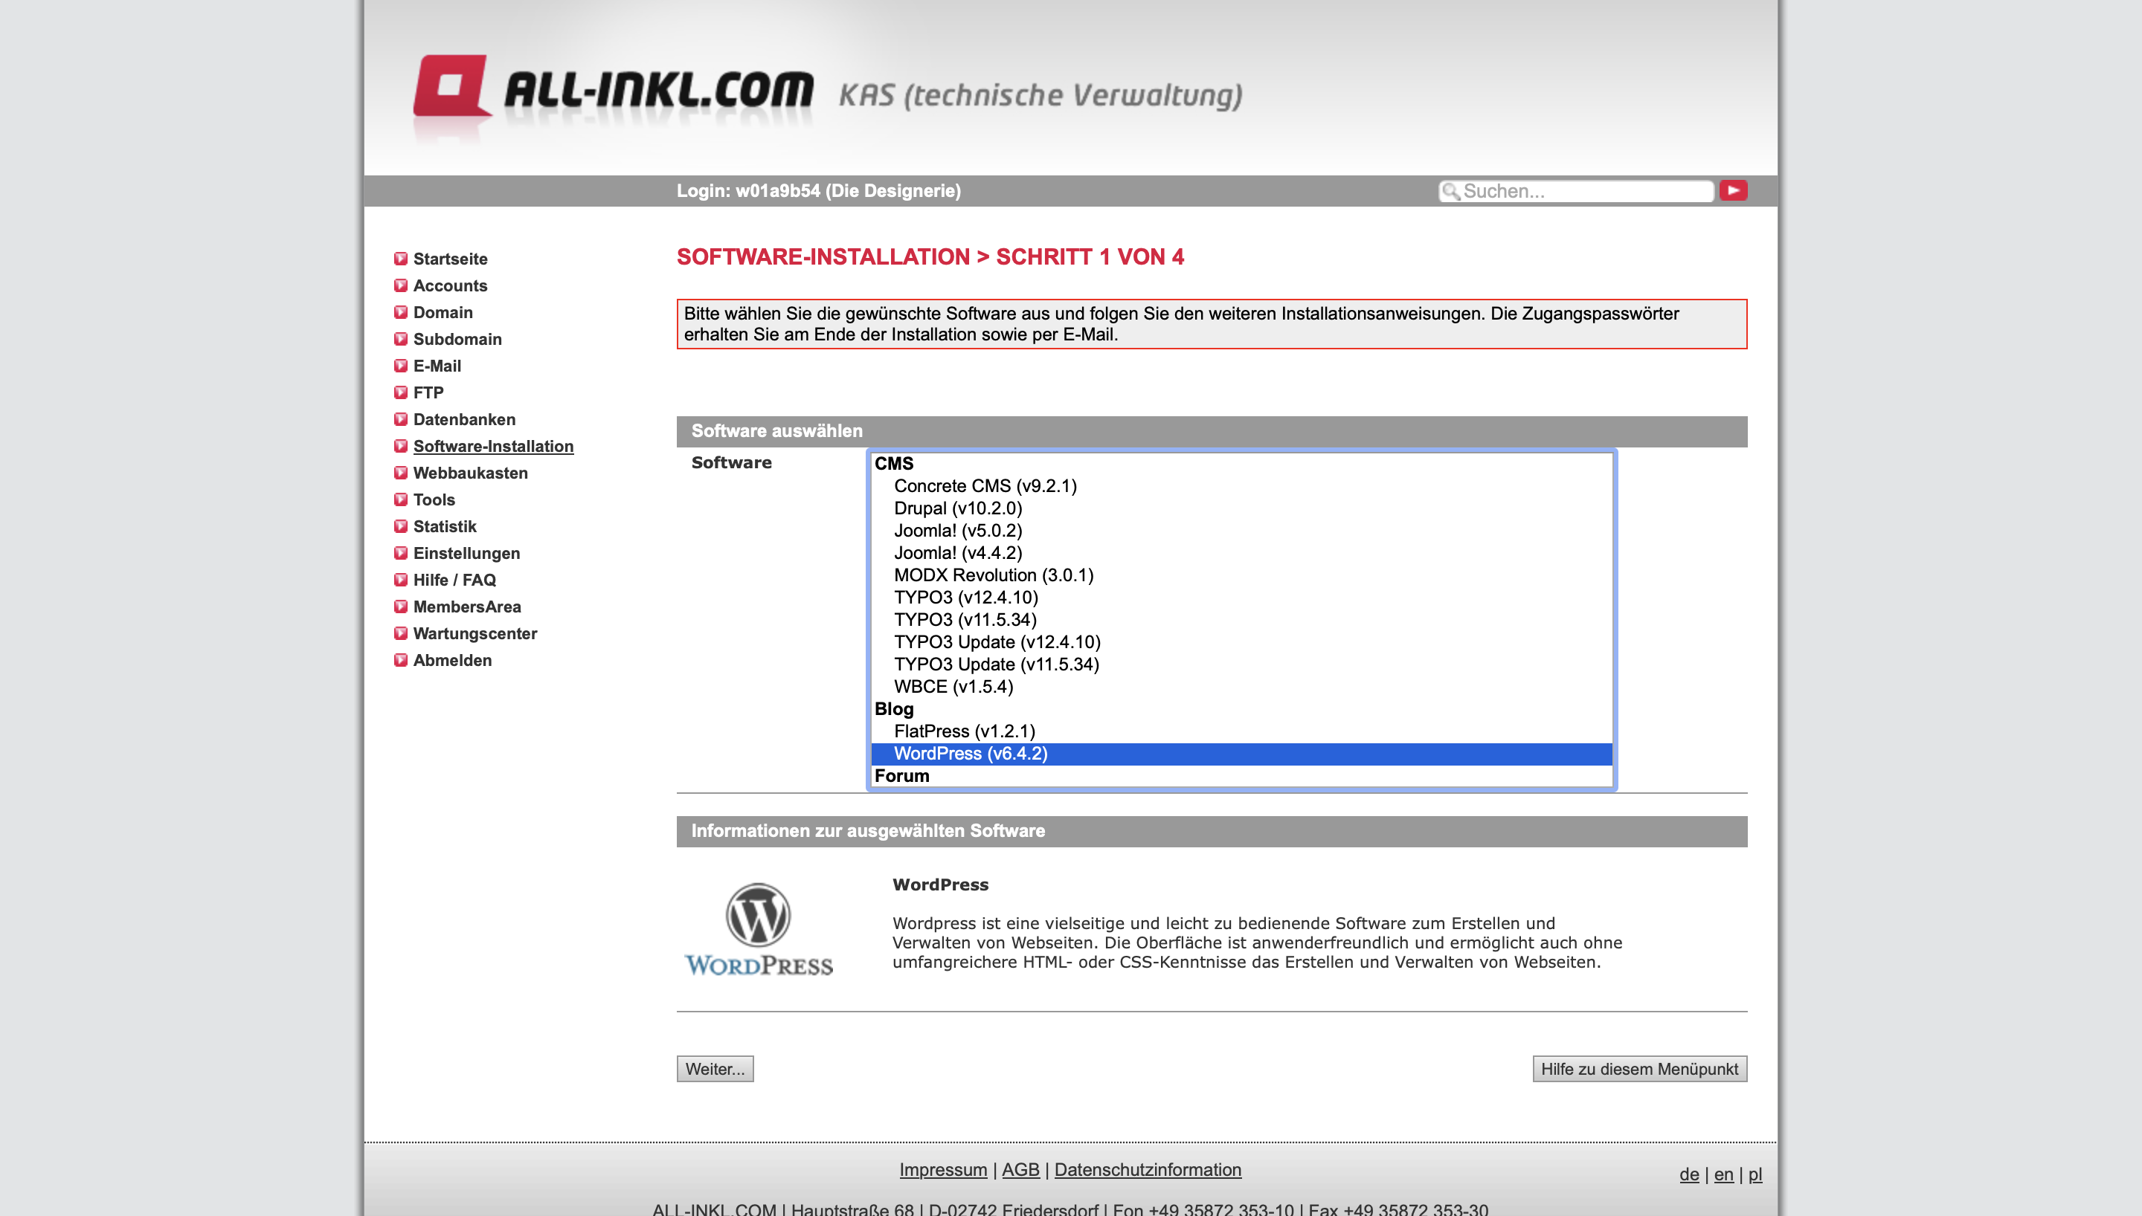Viewport: 2142px width, 1216px height.
Task: Open the E-Mail menu entry
Action: pos(437,366)
